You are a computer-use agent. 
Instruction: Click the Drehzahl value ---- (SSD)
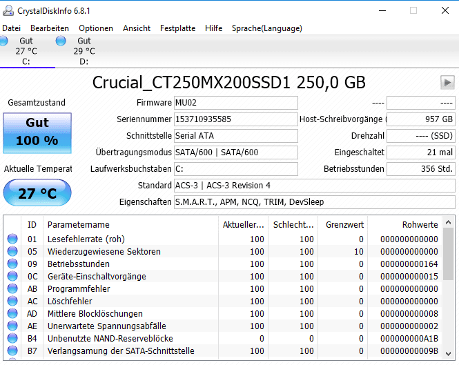pos(420,136)
